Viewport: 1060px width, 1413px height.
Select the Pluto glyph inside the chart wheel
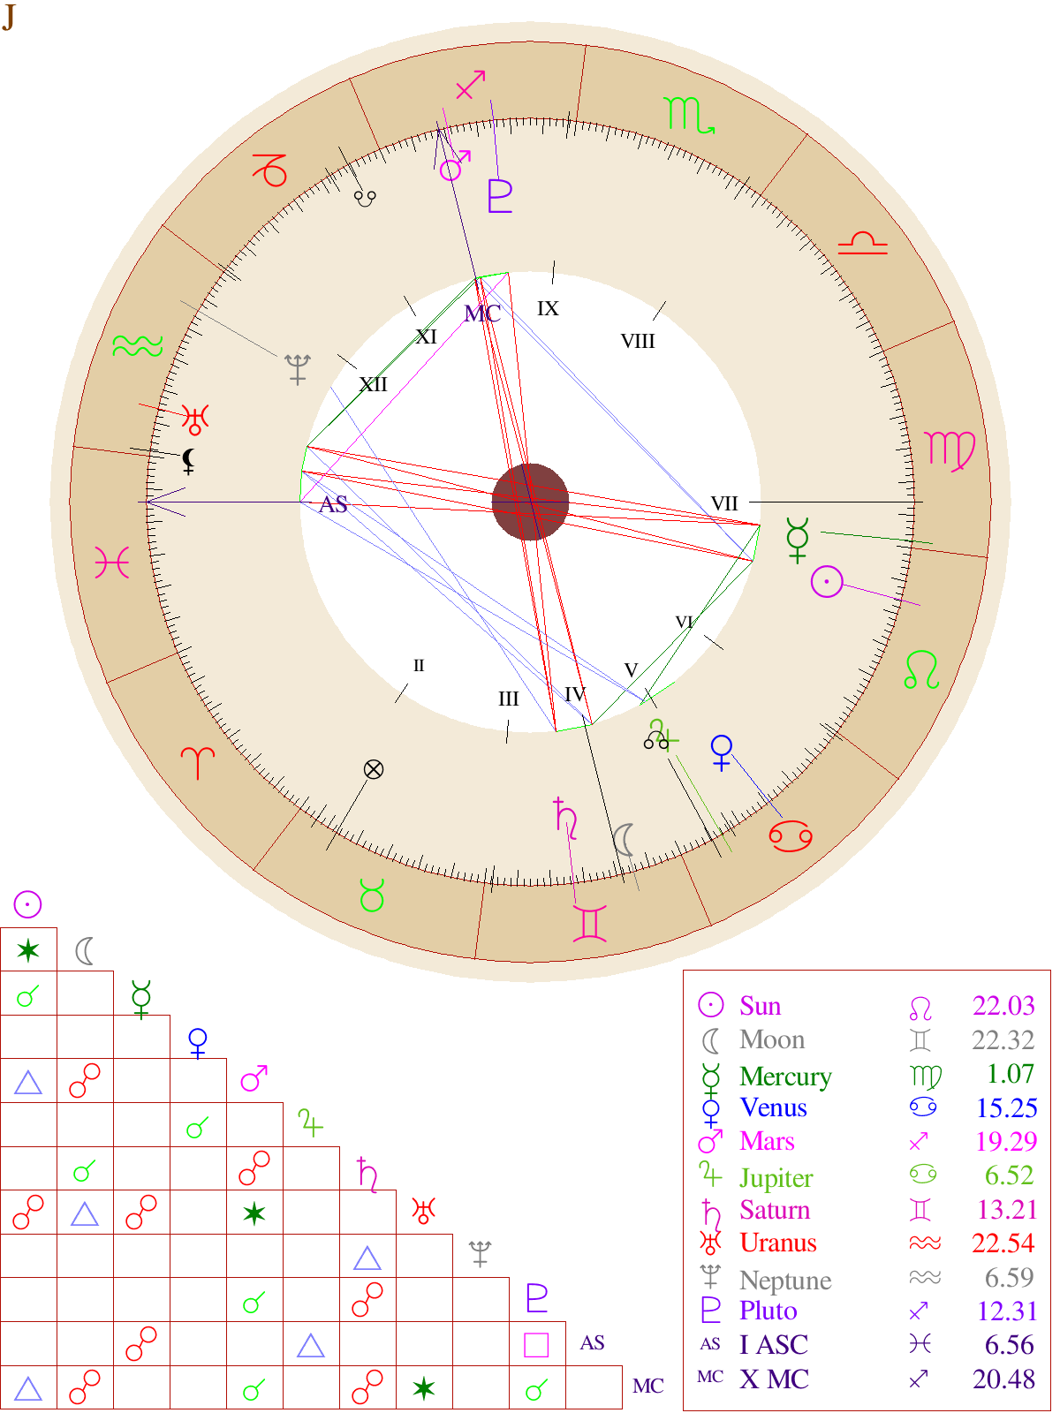[500, 195]
